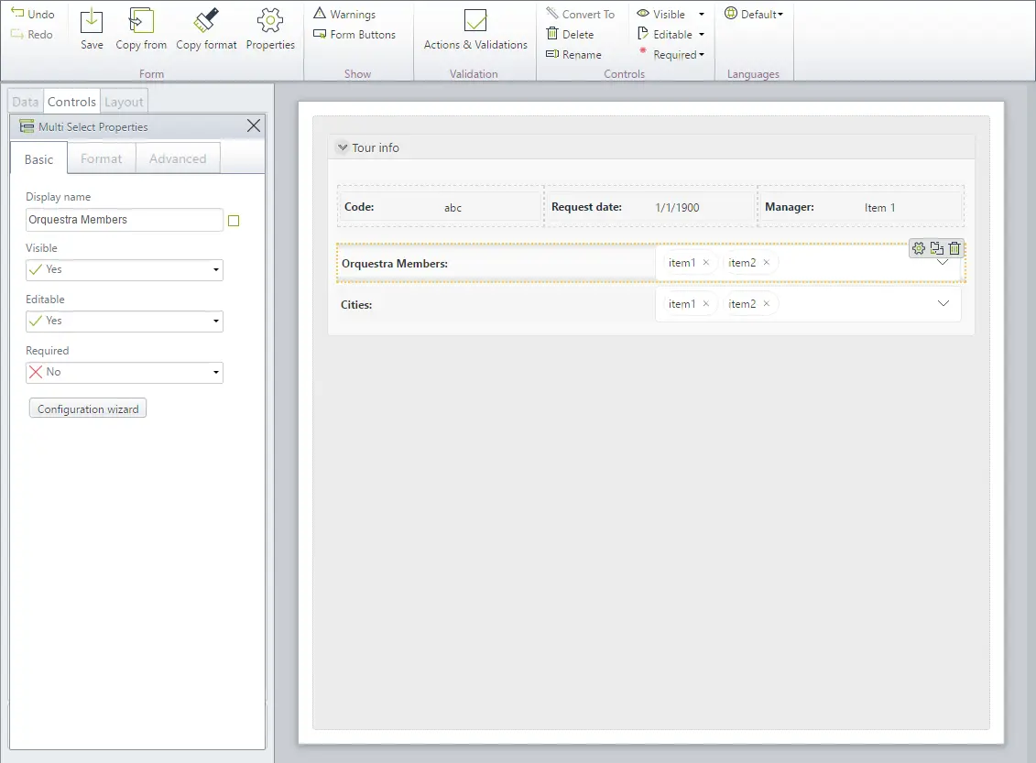
Task: Open the Required dropdown showing No
Action: (x=125, y=373)
